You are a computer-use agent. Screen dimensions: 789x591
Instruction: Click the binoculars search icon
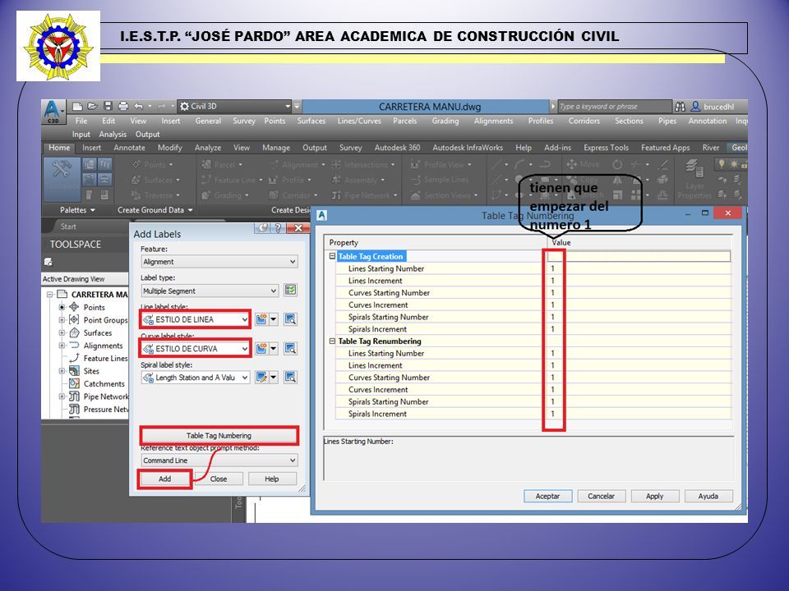(x=681, y=107)
